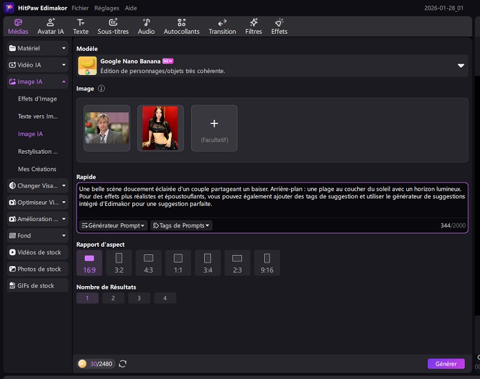480x379 pixels.
Task: Open the Fichier menu
Action: coord(80,8)
